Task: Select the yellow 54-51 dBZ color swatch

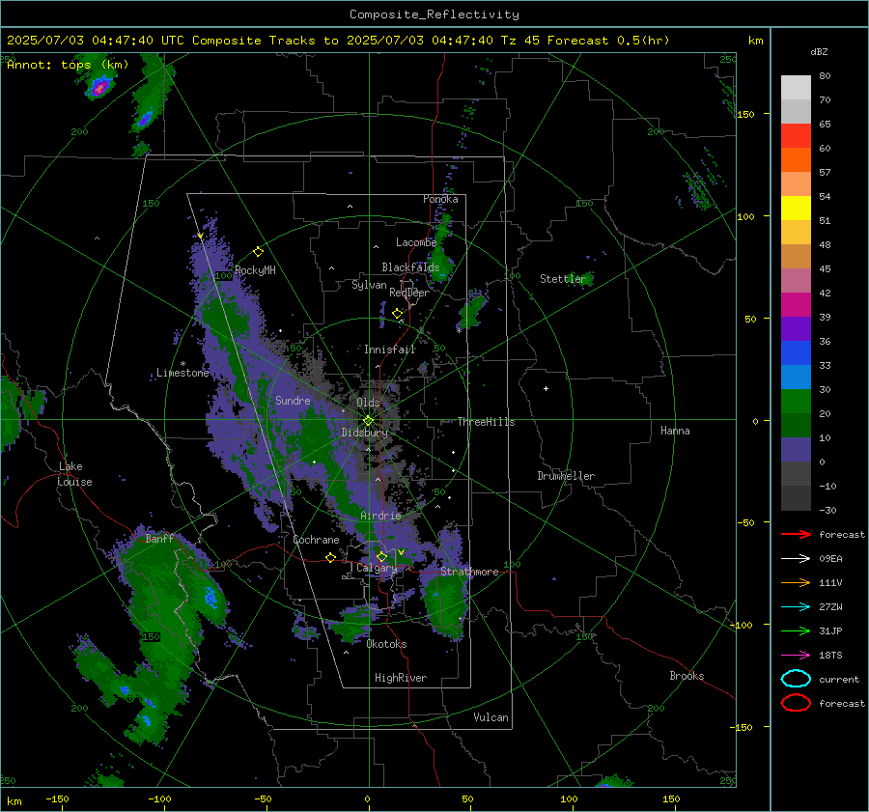Action: click(x=796, y=209)
